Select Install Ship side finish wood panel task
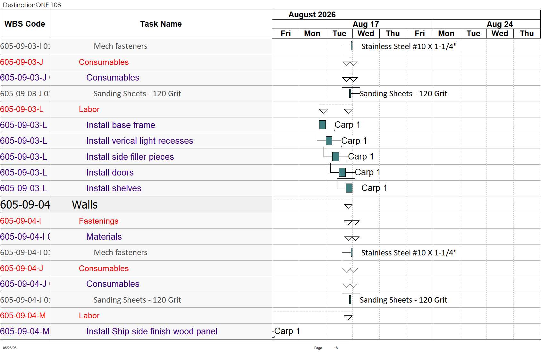Screen dimensions: 541x352 coord(152,331)
